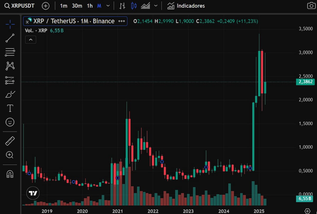Click the Vol. XRP indicator label
Screen dimensions: 317x214
click(36, 30)
